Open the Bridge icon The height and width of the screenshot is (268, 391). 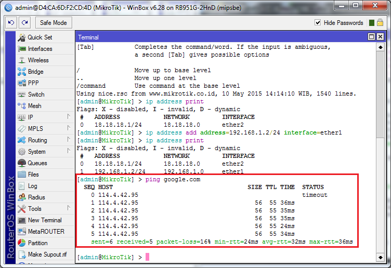[x=22, y=72]
